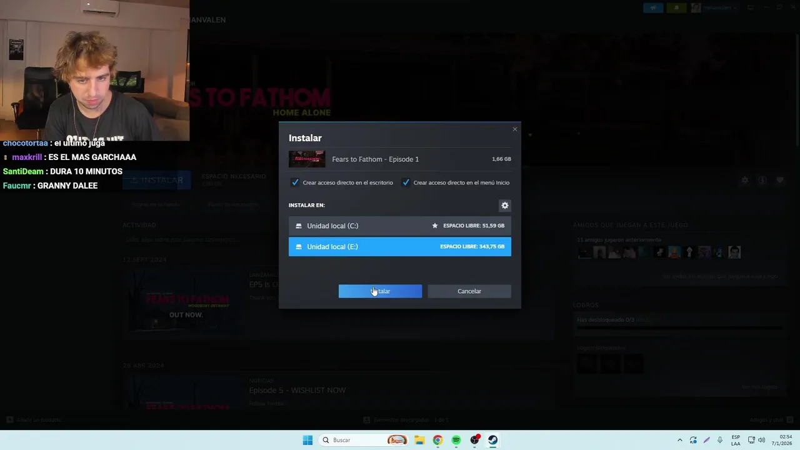Click the microphone tray icon

click(720, 440)
